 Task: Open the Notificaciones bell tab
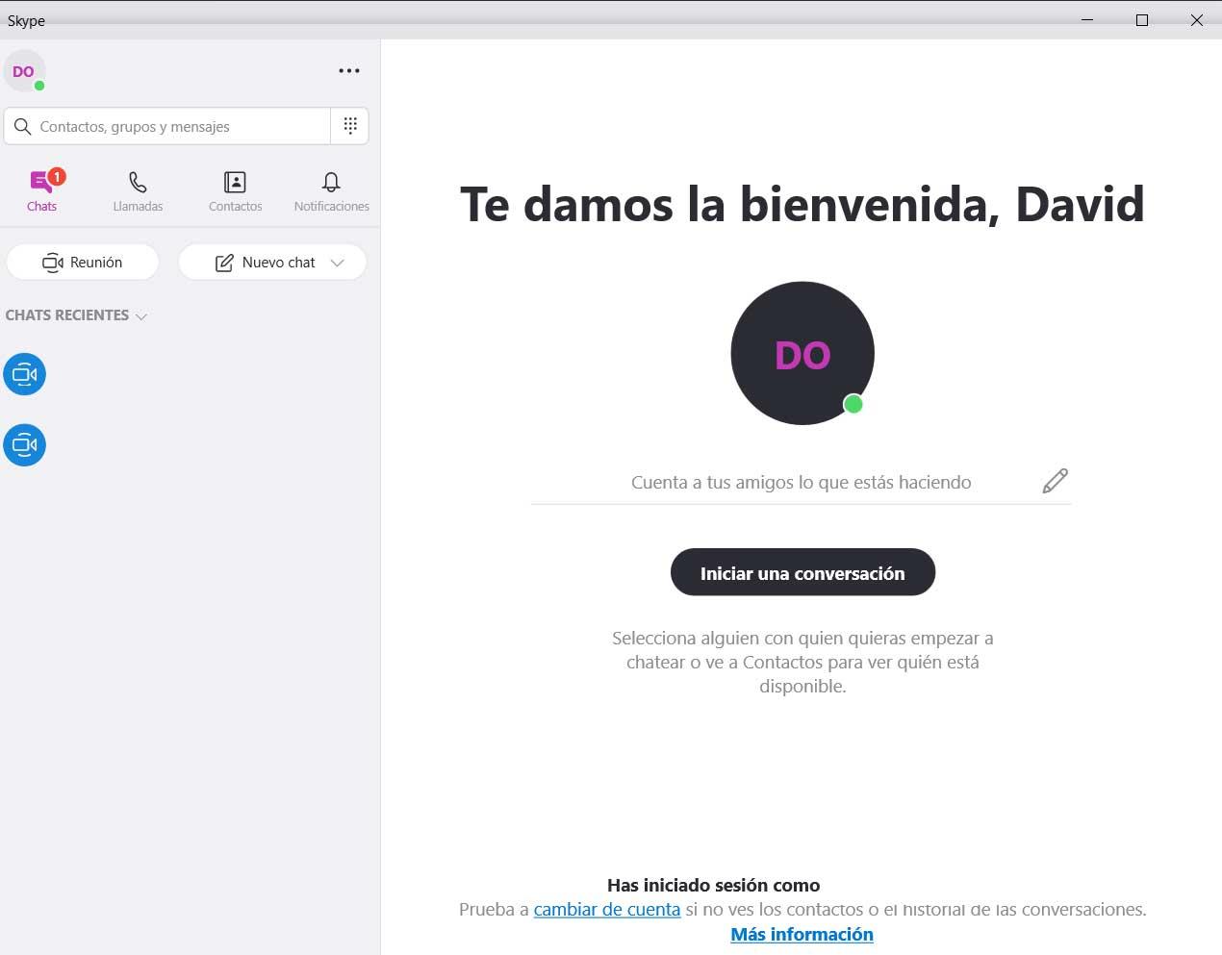point(331,190)
